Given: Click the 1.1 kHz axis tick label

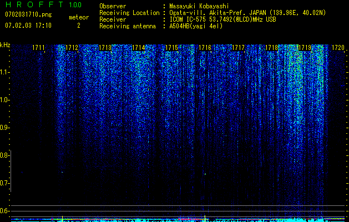Looking at the screenshot, I should 4,72.
